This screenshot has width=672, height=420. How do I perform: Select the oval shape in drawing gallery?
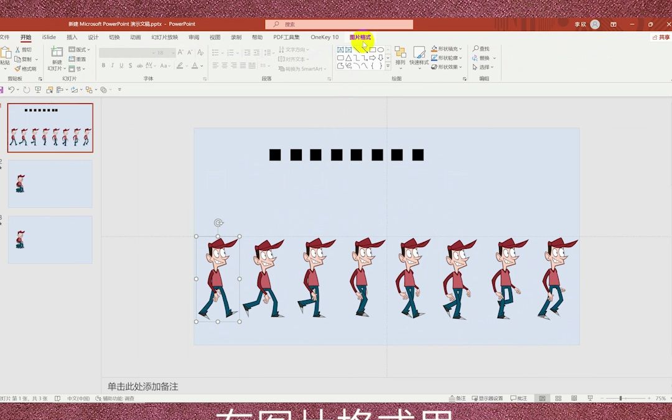(x=381, y=49)
